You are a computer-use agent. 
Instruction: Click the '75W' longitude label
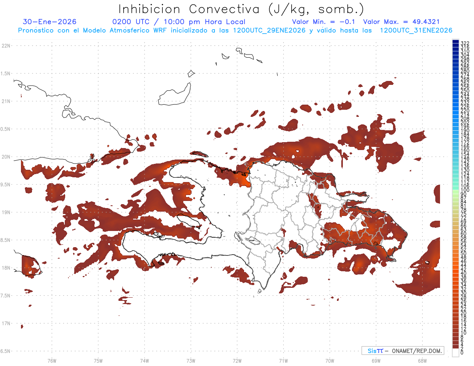[98, 360]
